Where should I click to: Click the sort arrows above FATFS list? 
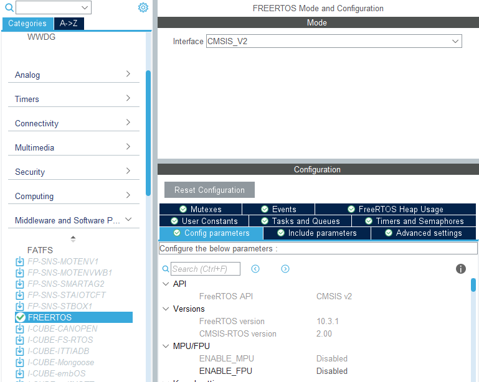coord(73,239)
